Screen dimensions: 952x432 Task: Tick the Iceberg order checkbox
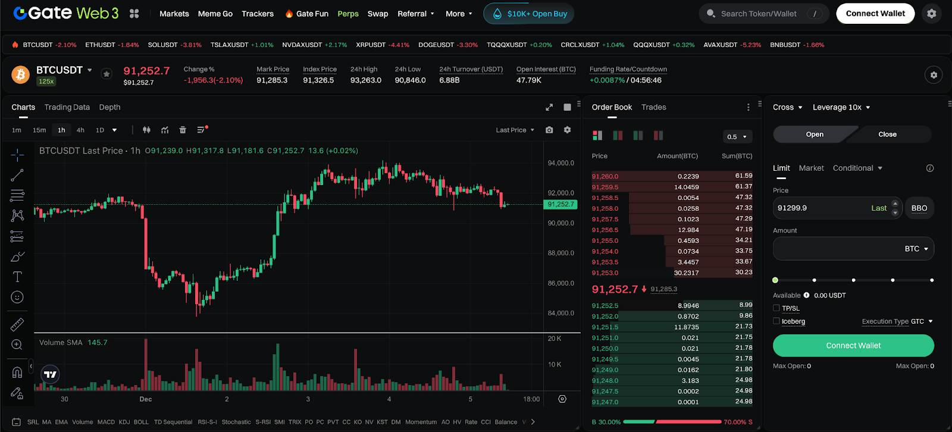(x=776, y=321)
